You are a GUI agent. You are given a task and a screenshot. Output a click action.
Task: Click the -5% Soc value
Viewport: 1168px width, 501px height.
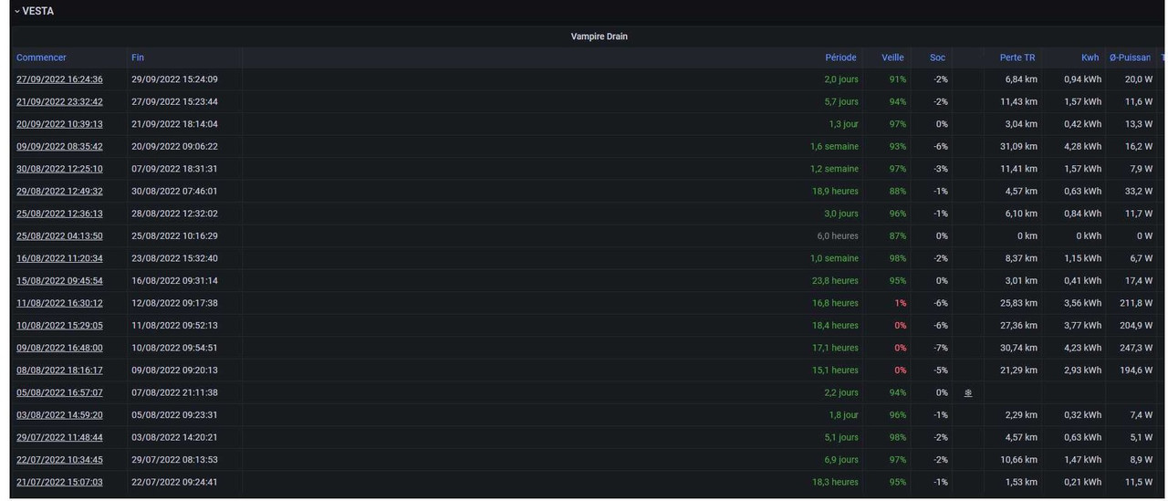point(941,371)
